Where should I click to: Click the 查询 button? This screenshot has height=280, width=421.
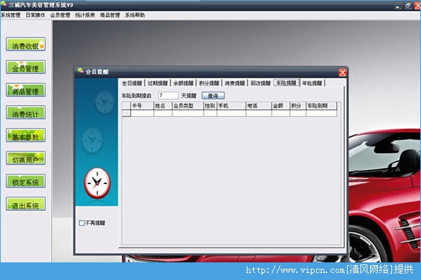pos(213,96)
